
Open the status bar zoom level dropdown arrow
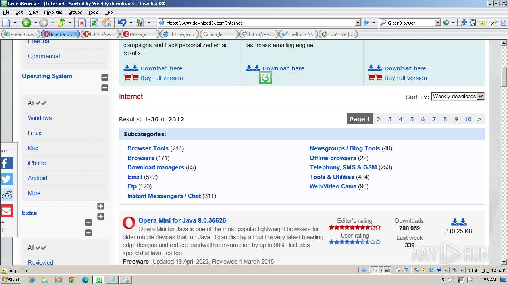[x=461, y=270]
